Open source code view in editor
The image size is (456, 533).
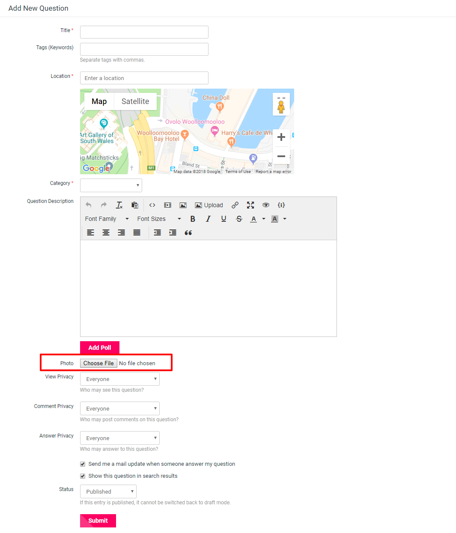click(152, 205)
